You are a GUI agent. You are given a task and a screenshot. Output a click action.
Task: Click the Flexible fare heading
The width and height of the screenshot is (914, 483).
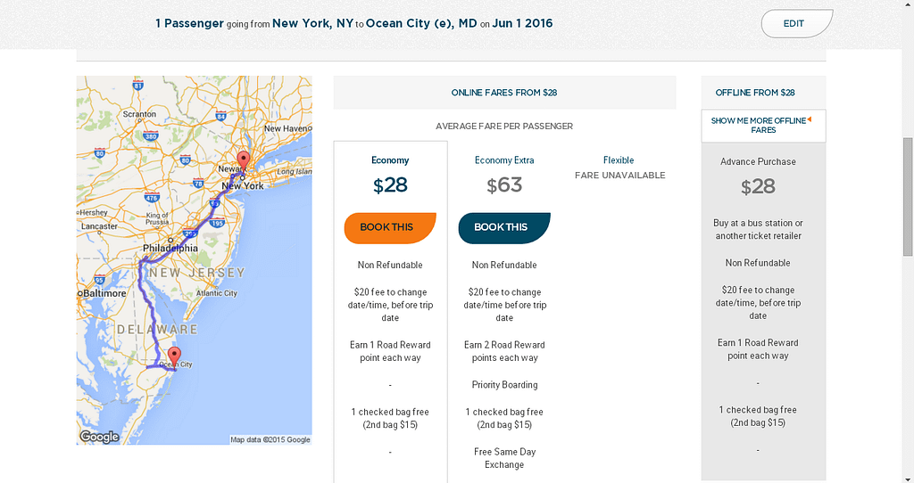pos(619,160)
